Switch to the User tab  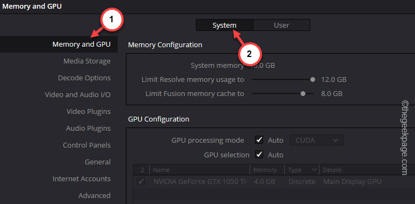pos(282,25)
